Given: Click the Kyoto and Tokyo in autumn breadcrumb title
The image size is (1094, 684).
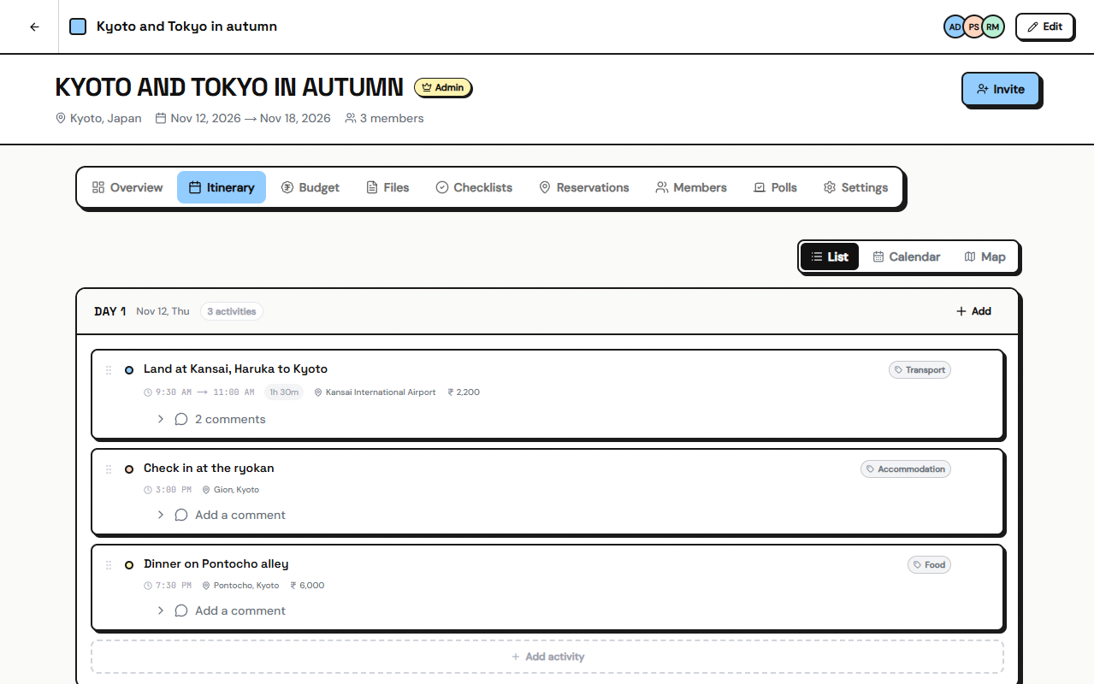Looking at the screenshot, I should [186, 27].
